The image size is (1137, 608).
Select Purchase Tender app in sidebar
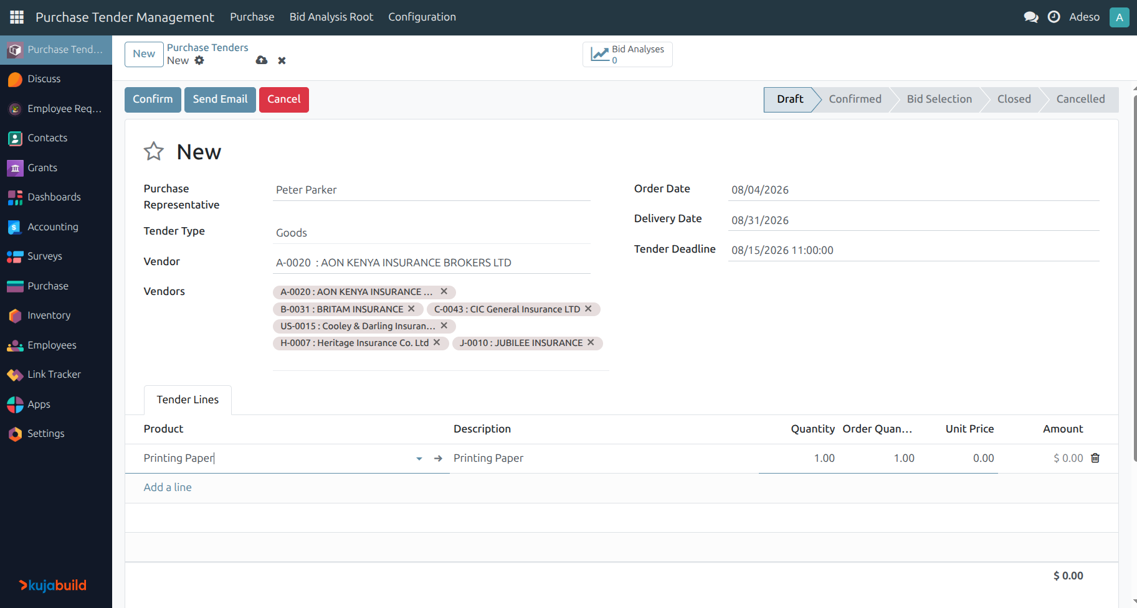(x=56, y=50)
